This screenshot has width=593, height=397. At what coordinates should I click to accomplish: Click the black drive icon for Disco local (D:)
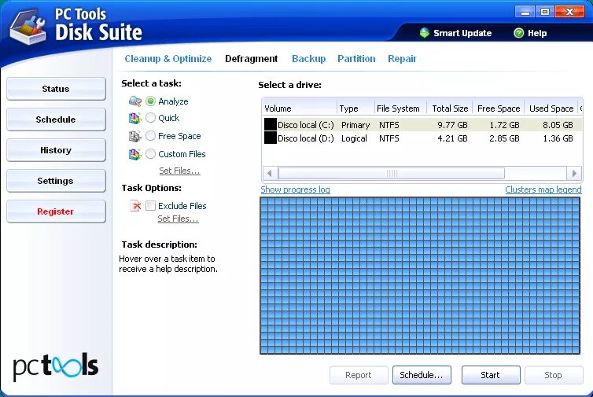point(271,138)
